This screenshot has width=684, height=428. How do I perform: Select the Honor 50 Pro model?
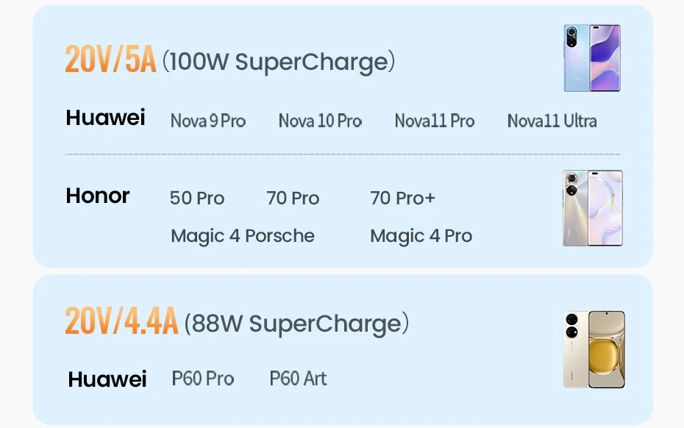tap(197, 198)
